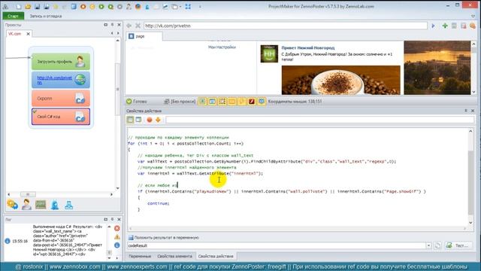Click the blue notebook icon in top toolbar

pos(74,7)
